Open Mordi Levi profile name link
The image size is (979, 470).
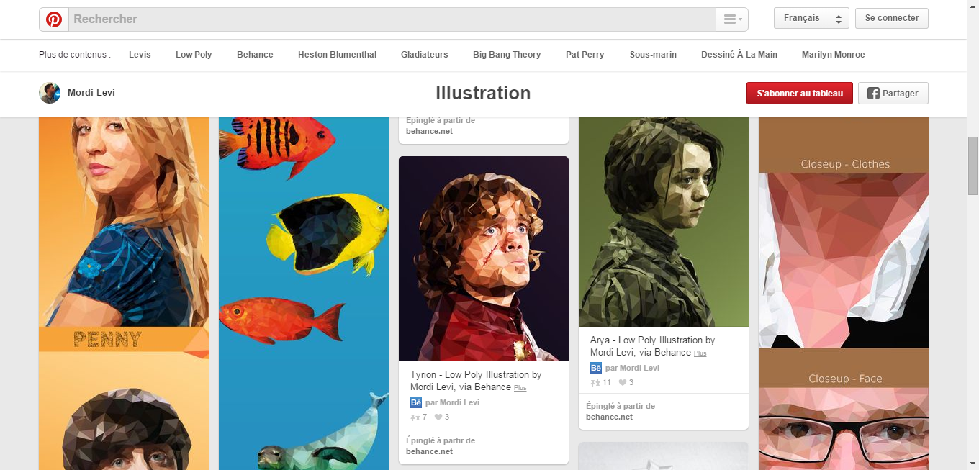[x=91, y=93]
